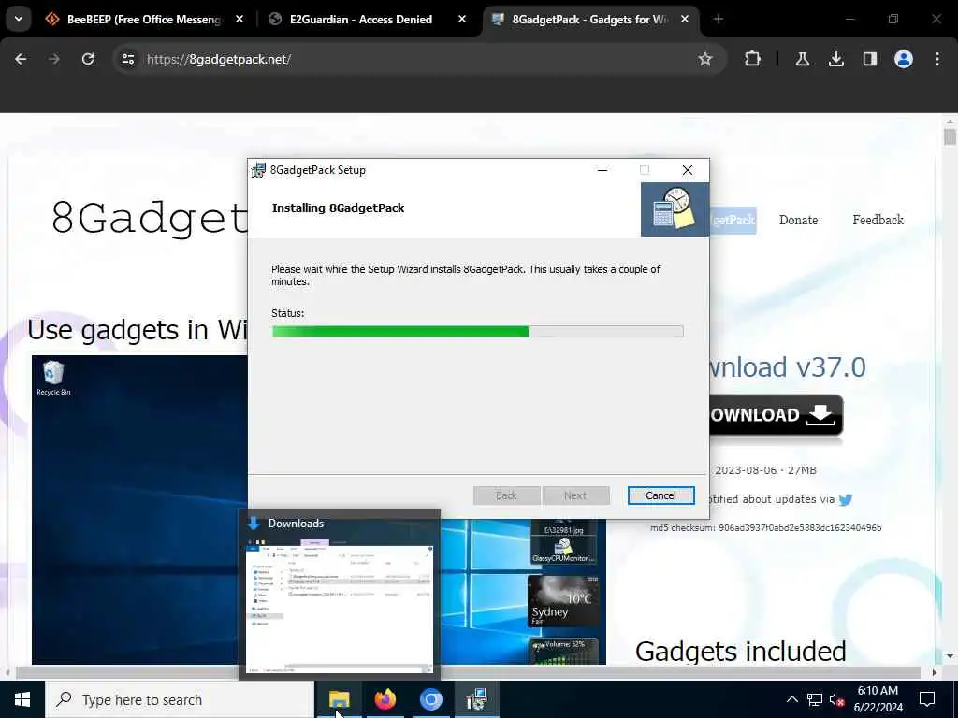958x718 pixels.
Task: Close the BeeBEEP tab
Action: click(239, 20)
